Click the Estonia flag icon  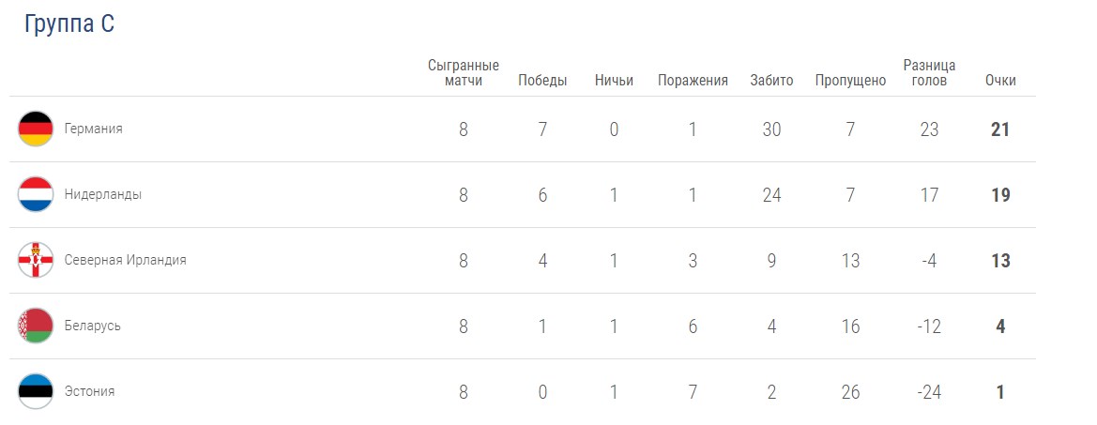click(x=36, y=391)
